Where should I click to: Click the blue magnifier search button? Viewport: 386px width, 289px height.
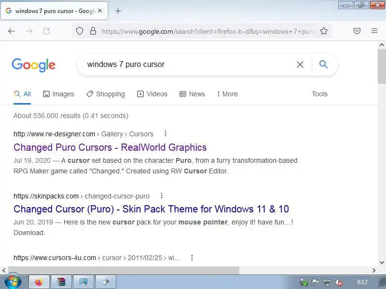323,65
